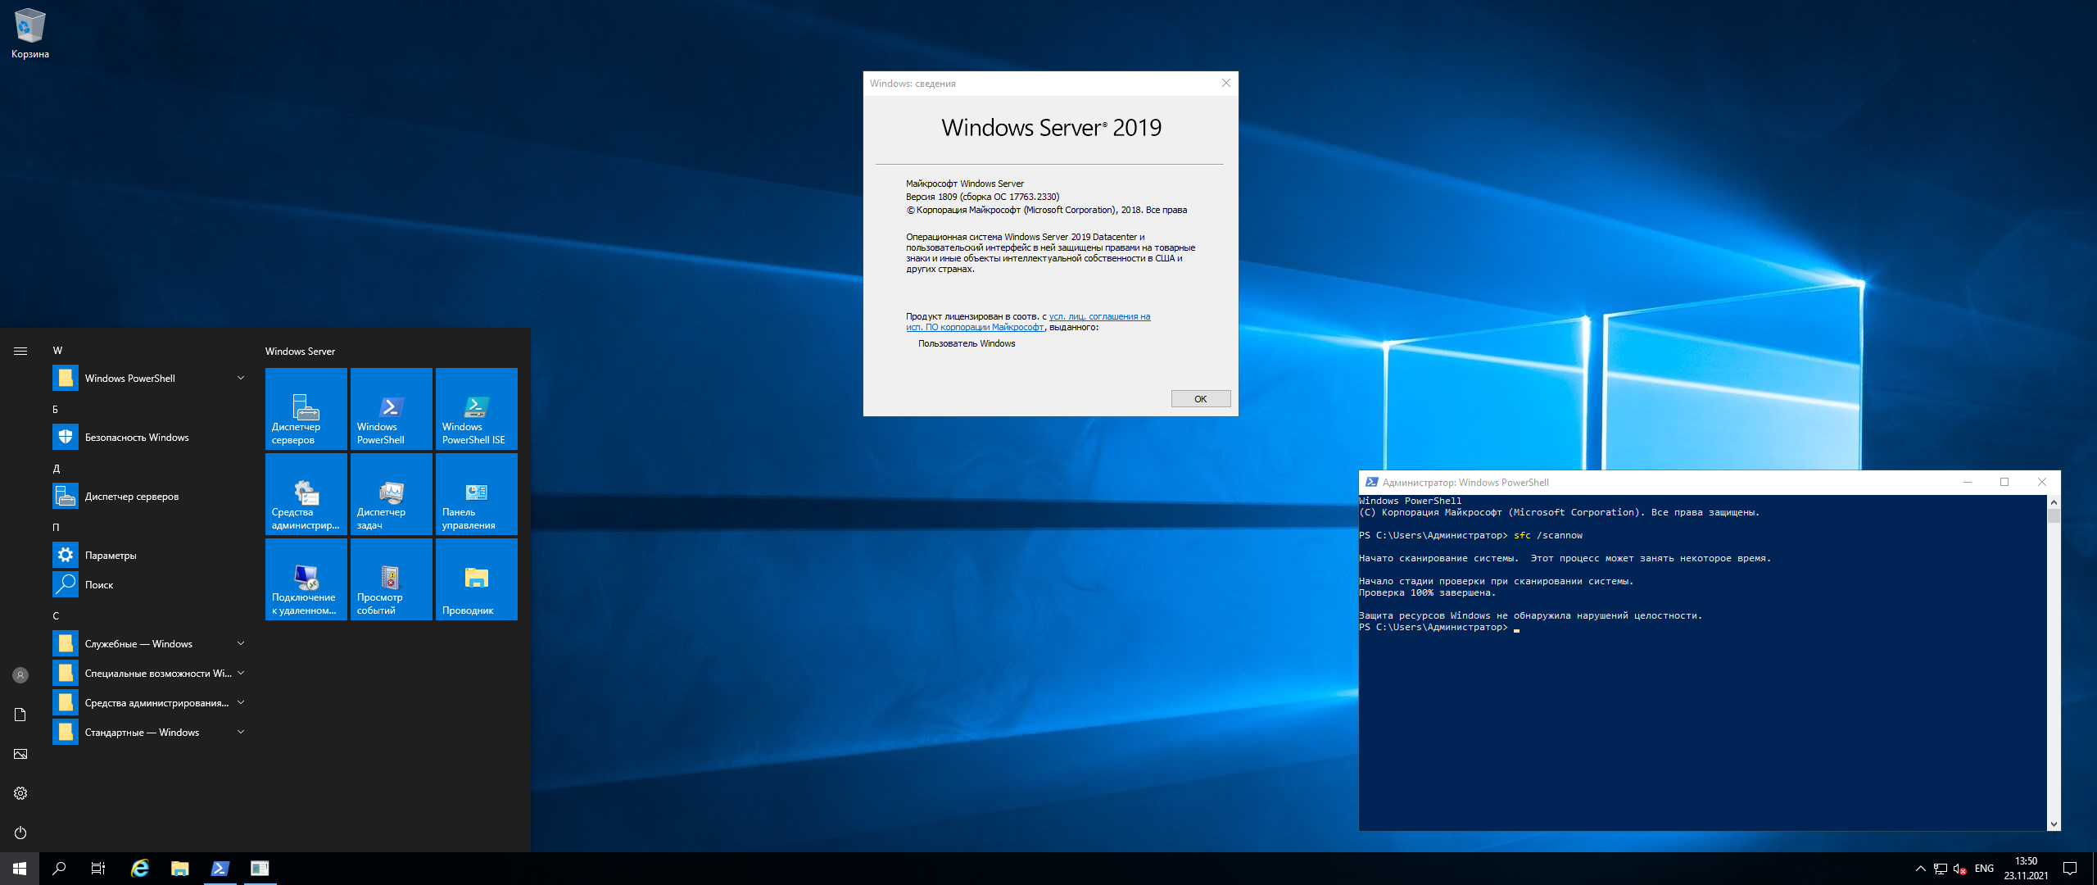Click the Windows Server tile group header
The image size is (2097, 885).
(300, 351)
